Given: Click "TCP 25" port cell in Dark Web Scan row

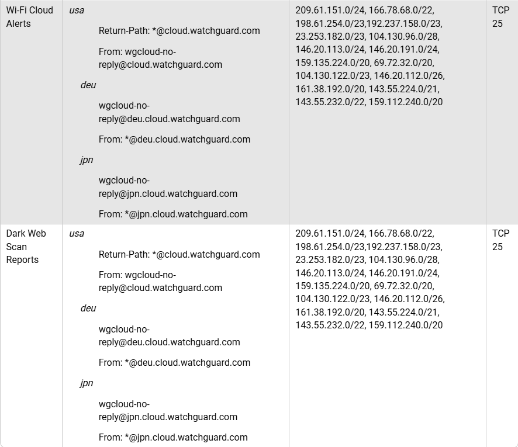Looking at the screenshot, I should (500, 240).
